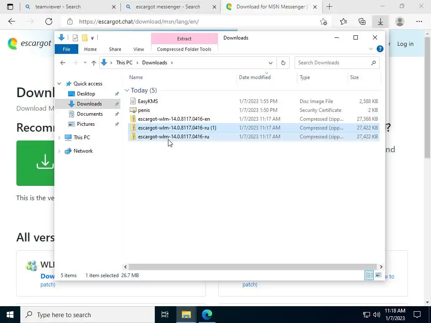Focus the Search Downloads field
This screenshot has height=323, width=431.
point(337,63)
